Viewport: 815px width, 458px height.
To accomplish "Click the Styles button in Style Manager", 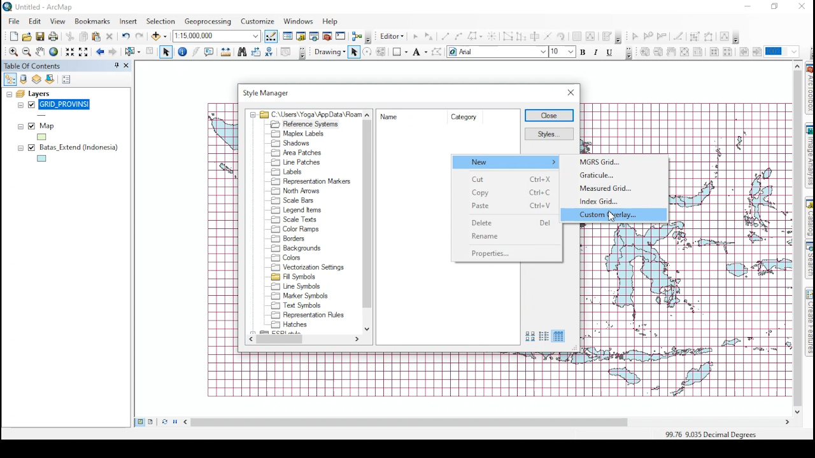I will pyautogui.click(x=548, y=134).
